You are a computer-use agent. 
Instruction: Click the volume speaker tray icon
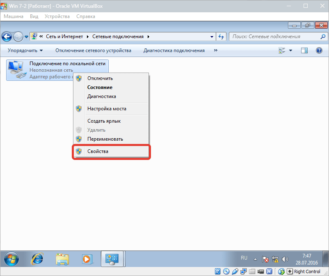(285, 260)
